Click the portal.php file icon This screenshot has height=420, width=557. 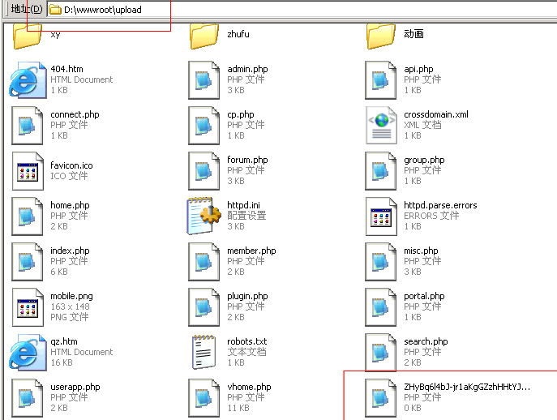[381, 307]
